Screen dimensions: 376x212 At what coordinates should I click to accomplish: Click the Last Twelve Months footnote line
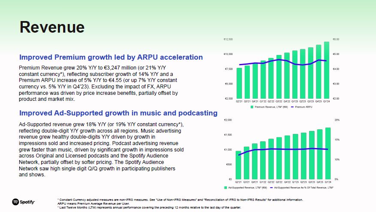click(149, 207)
